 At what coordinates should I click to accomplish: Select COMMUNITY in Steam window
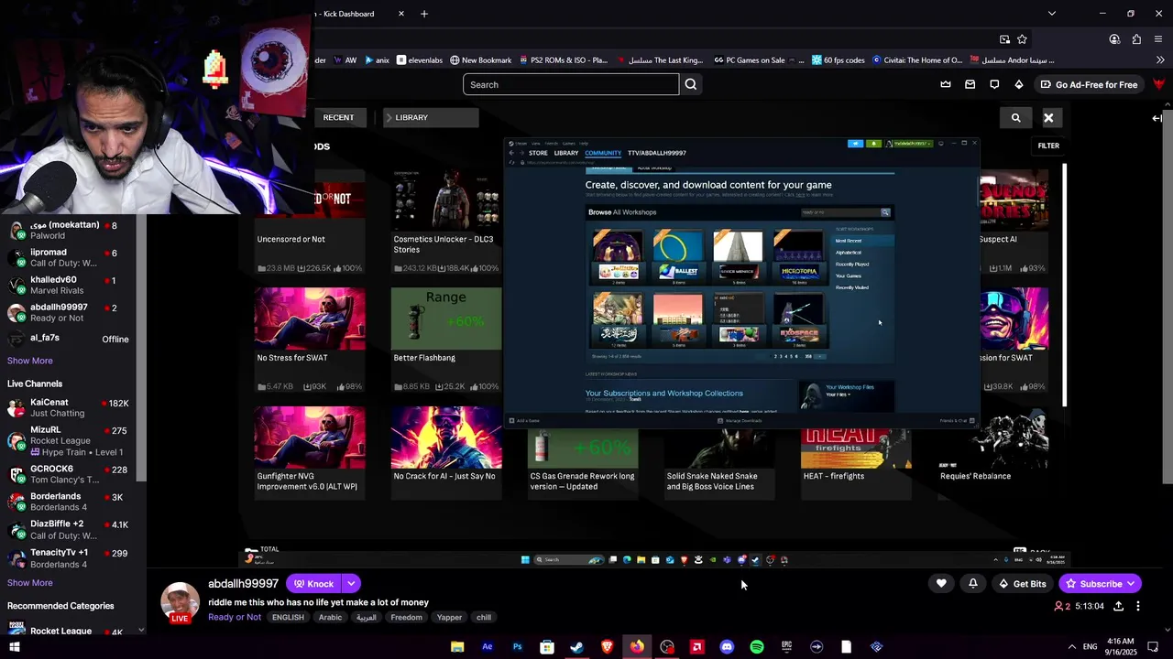pos(603,153)
